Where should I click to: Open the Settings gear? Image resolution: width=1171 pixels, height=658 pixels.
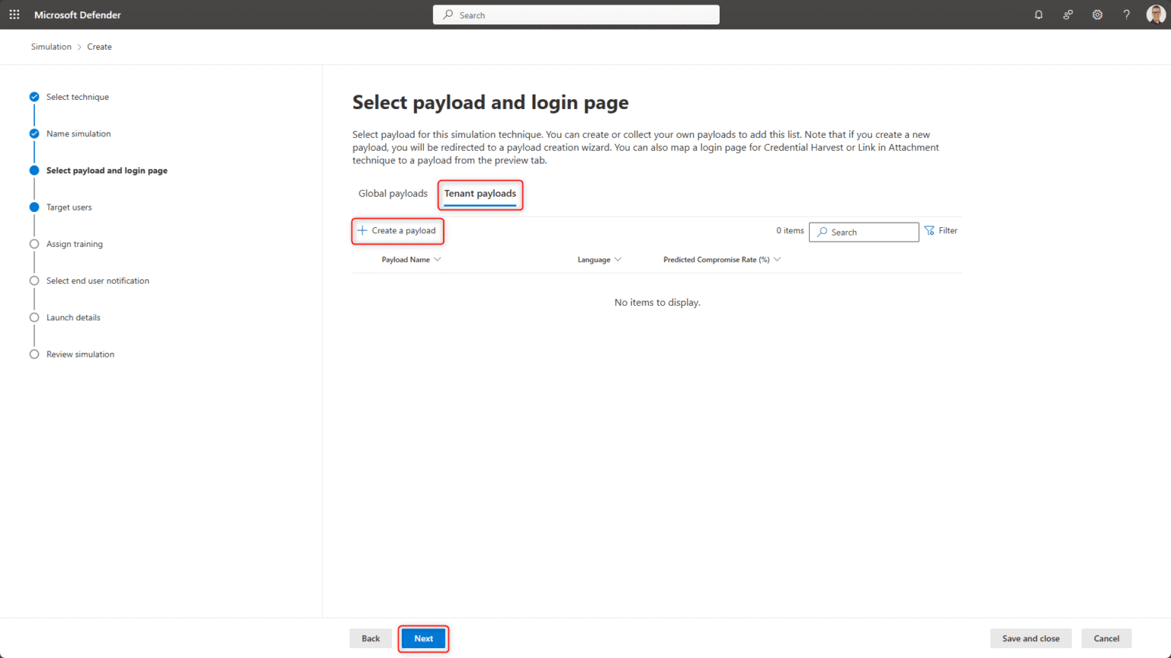click(x=1097, y=14)
